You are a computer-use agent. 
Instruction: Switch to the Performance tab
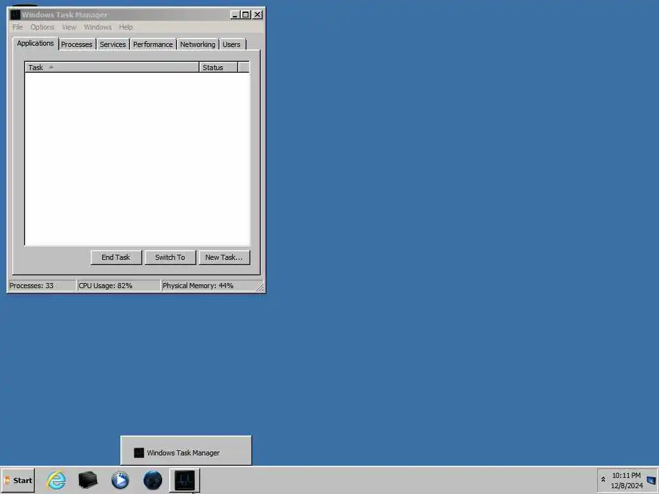(x=153, y=44)
